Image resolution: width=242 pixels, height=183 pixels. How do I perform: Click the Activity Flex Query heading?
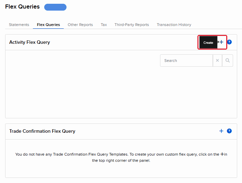[x=29, y=42]
